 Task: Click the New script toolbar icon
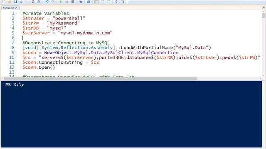pos(3,2)
